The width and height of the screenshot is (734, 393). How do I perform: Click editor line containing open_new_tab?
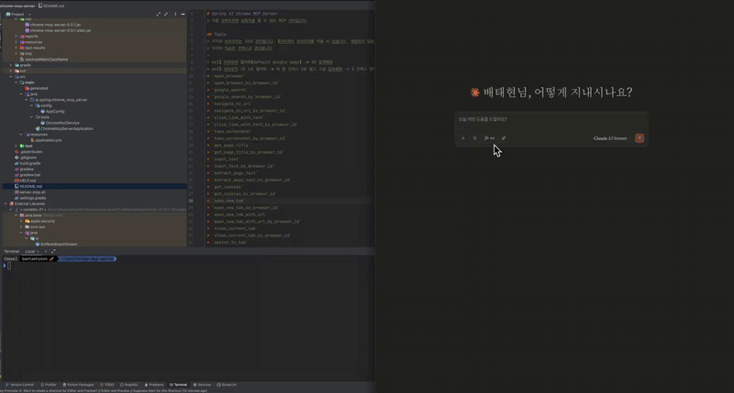click(x=229, y=201)
